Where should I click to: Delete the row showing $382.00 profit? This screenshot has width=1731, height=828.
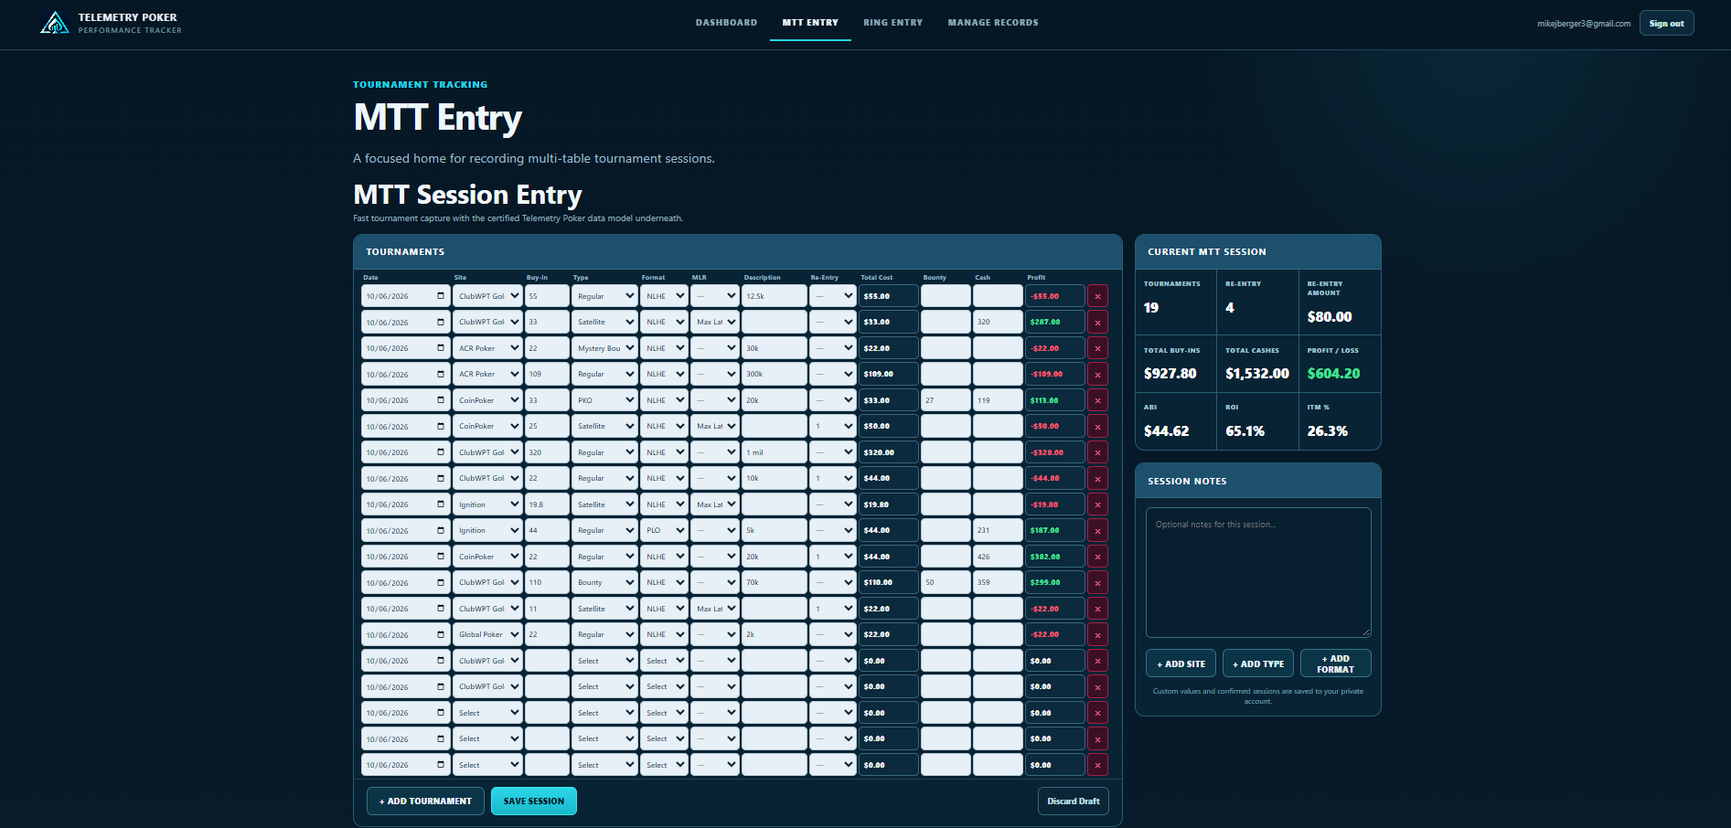[1097, 557]
